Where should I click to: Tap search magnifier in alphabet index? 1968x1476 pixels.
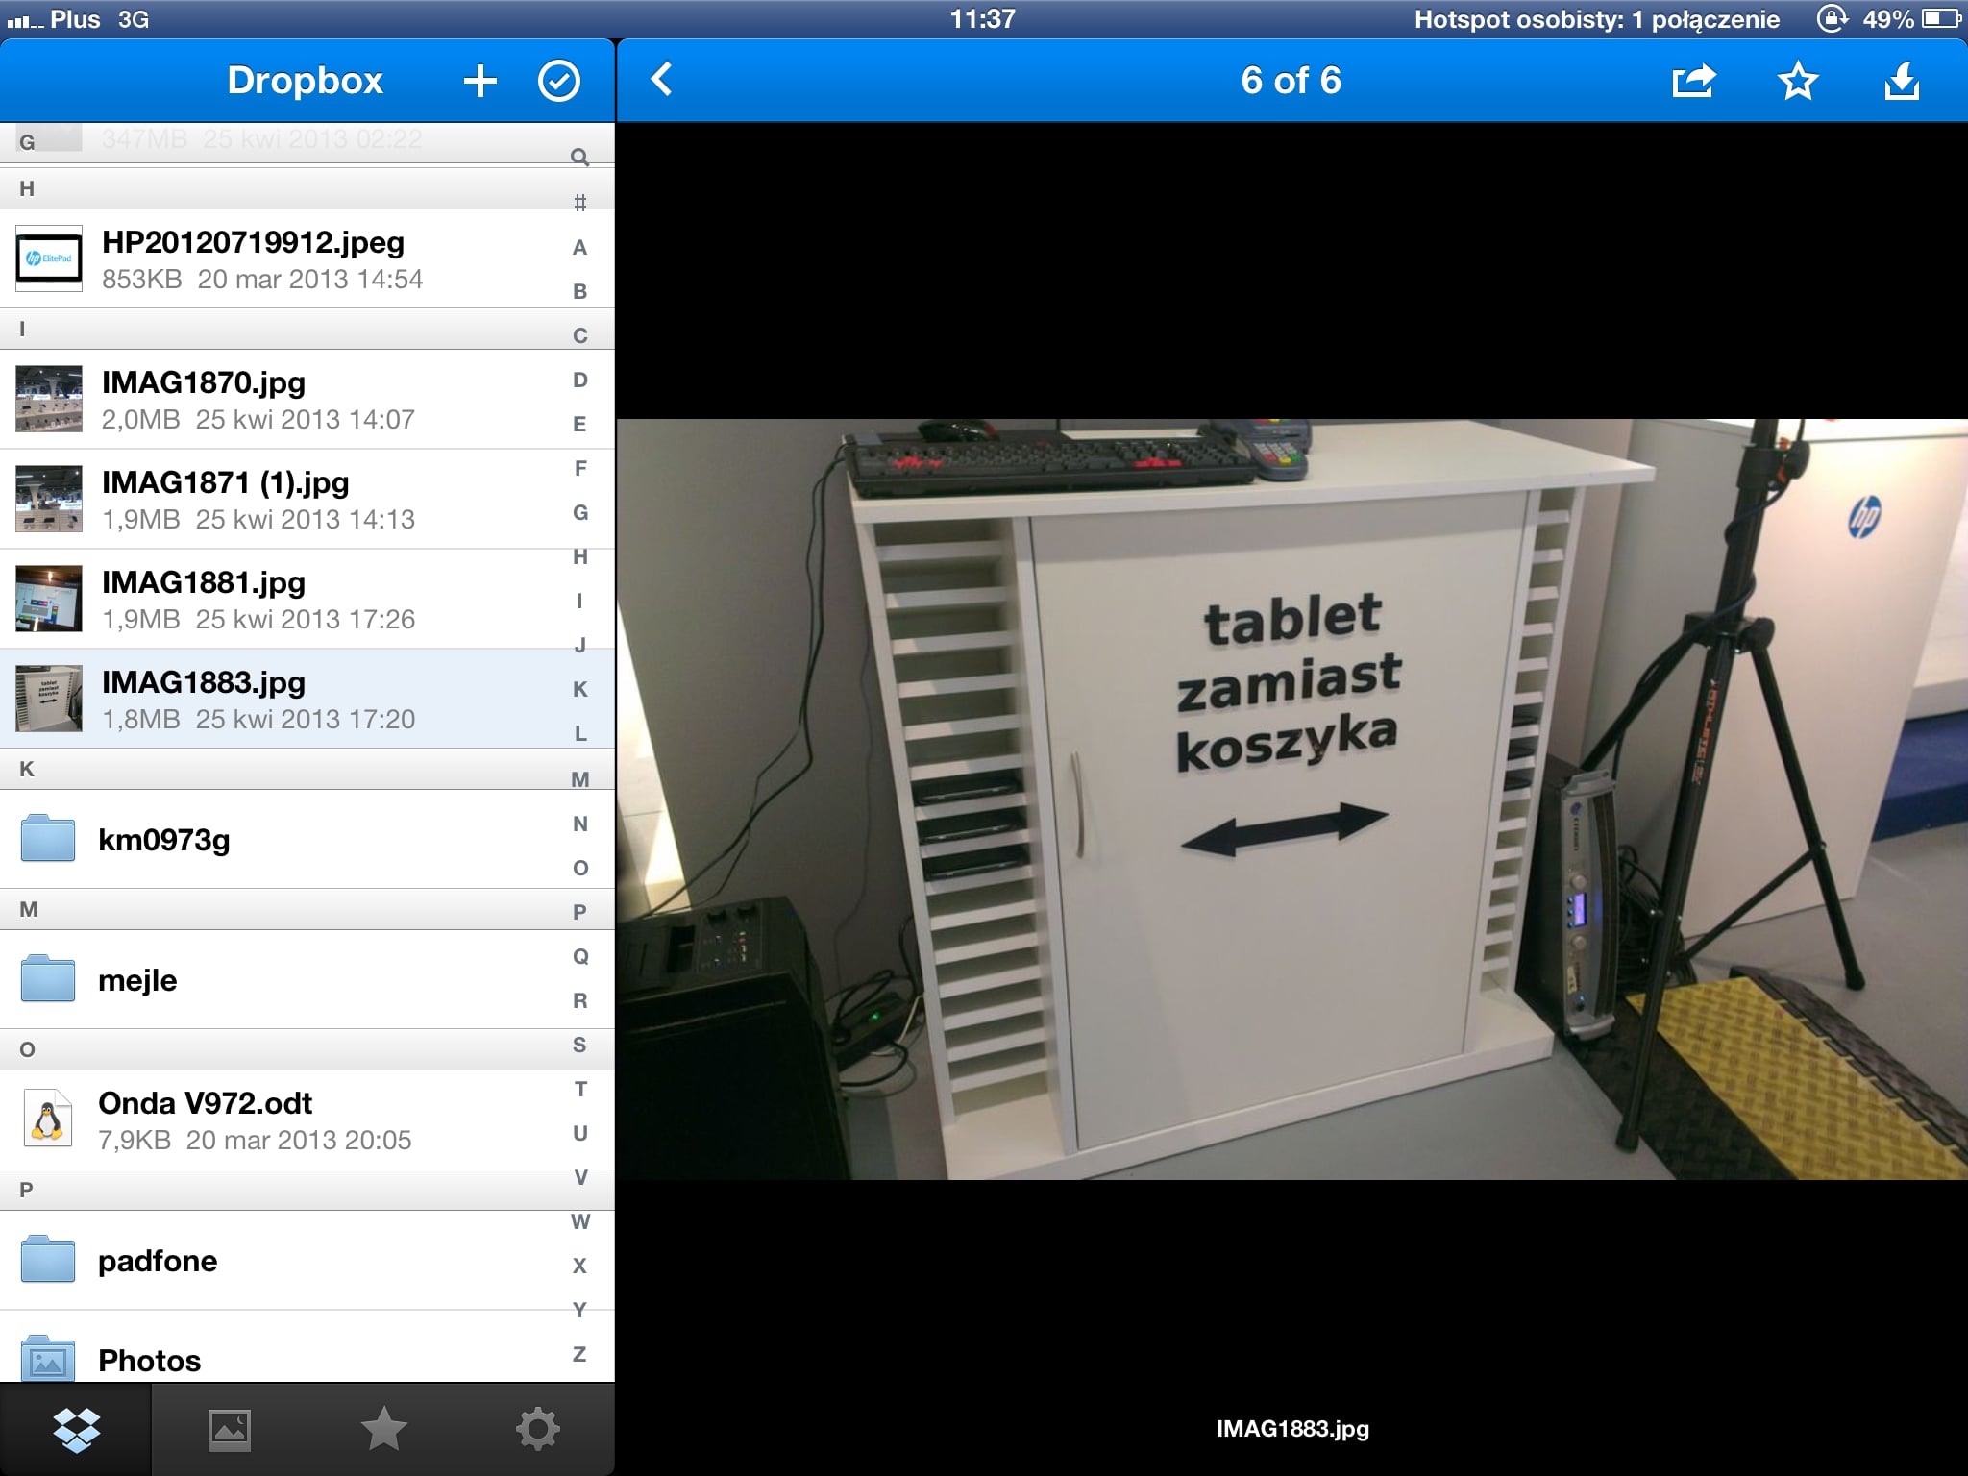[x=579, y=157]
